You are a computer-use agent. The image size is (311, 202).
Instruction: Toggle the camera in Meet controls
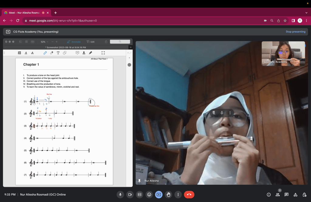point(130,195)
